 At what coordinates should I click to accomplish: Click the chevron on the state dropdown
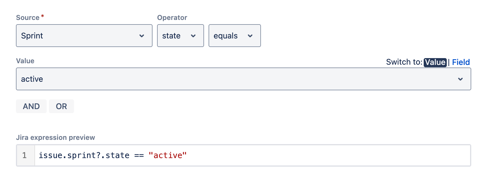pyautogui.click(x=193, y=36)
